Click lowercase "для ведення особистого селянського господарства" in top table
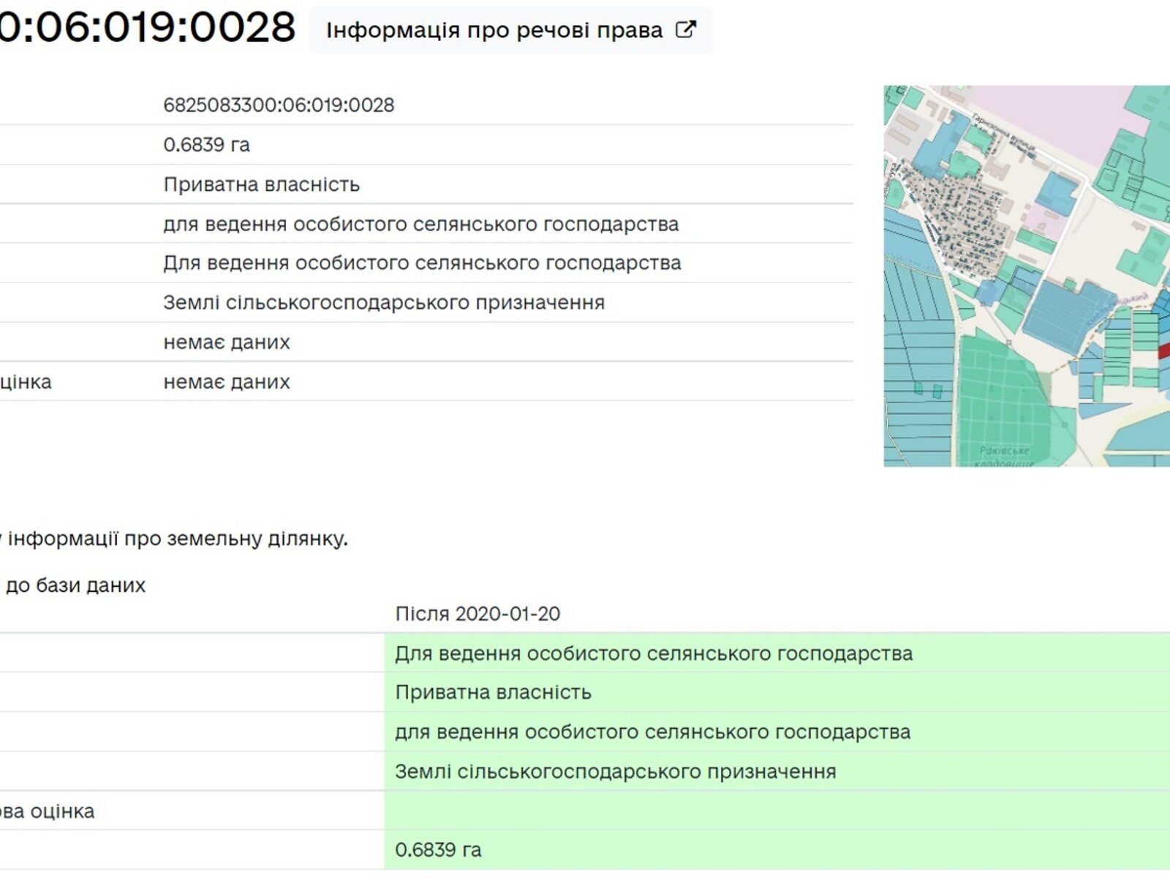The width and height of the screenshot is (1170, 878). tap(421, 224)
